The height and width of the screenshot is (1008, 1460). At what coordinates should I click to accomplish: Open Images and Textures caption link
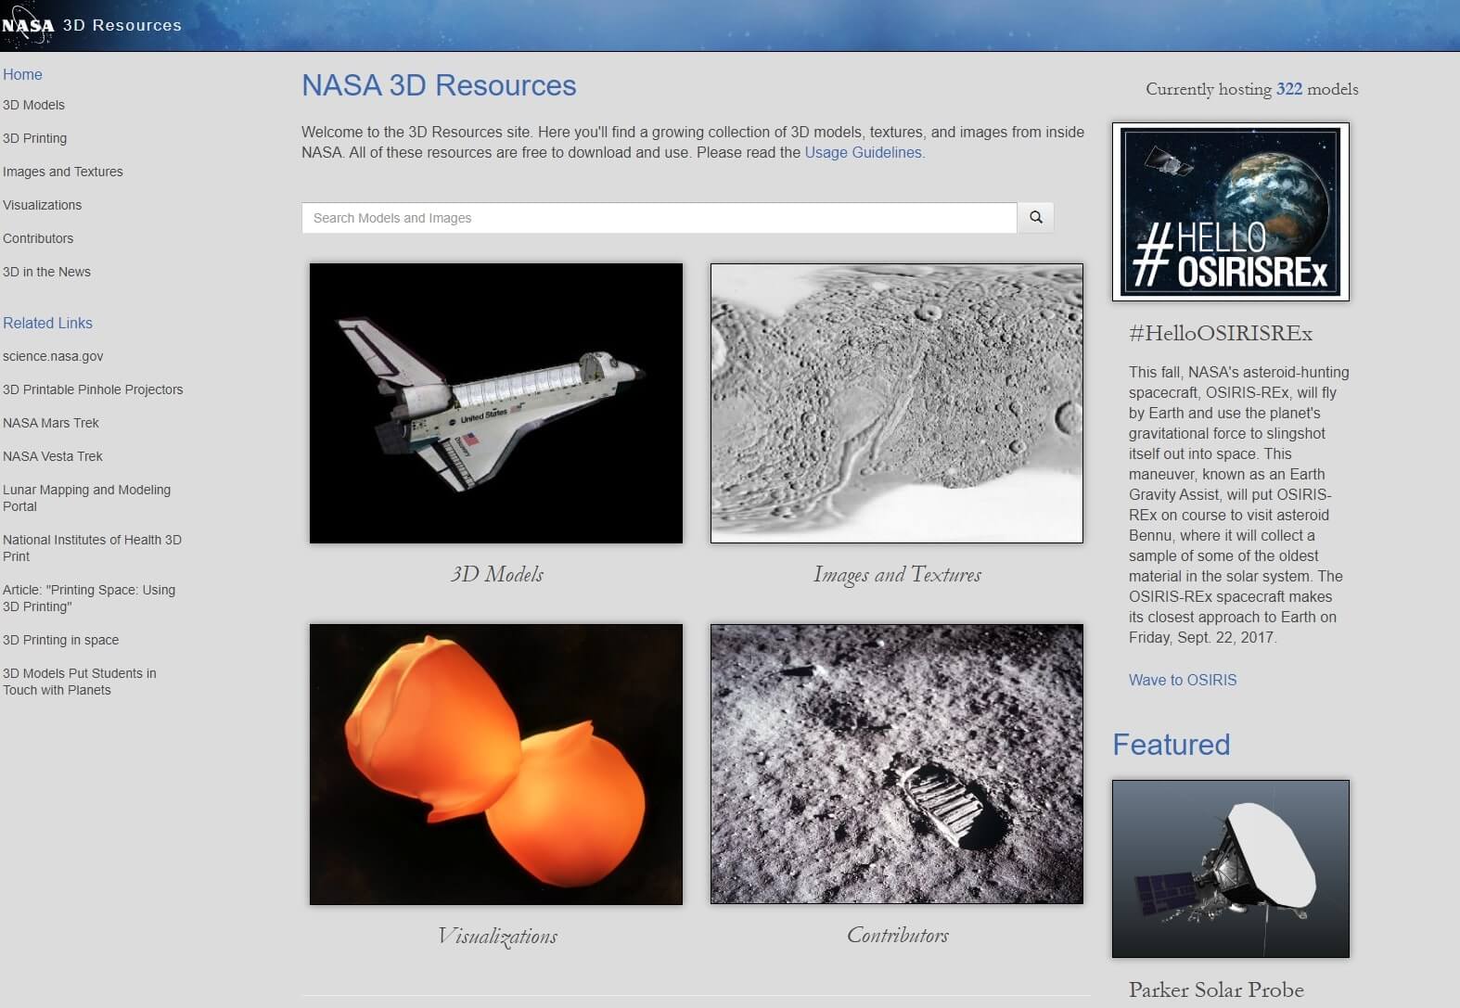tap(897, 575)
